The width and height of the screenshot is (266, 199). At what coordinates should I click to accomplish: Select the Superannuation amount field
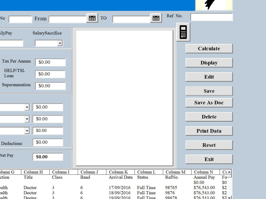point(50,86)
